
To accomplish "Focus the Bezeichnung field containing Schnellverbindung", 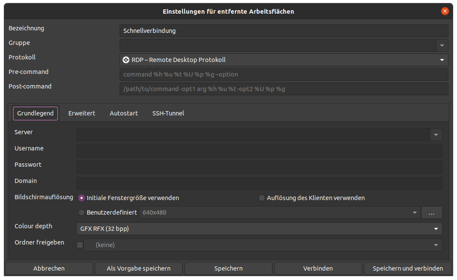I will tap(284, 31).
